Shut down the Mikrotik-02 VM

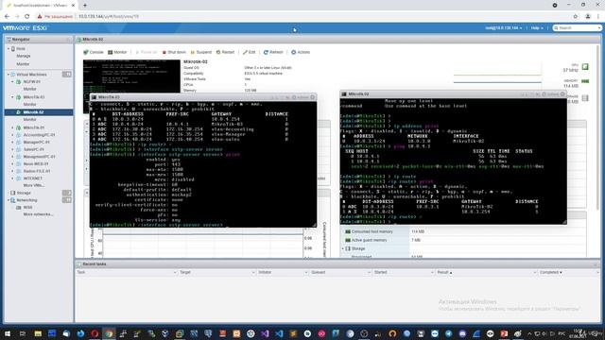click(x=174, y=52)
